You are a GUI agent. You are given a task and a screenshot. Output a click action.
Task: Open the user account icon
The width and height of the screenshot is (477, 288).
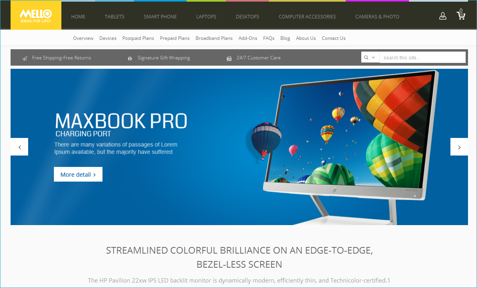coord(443,16)
